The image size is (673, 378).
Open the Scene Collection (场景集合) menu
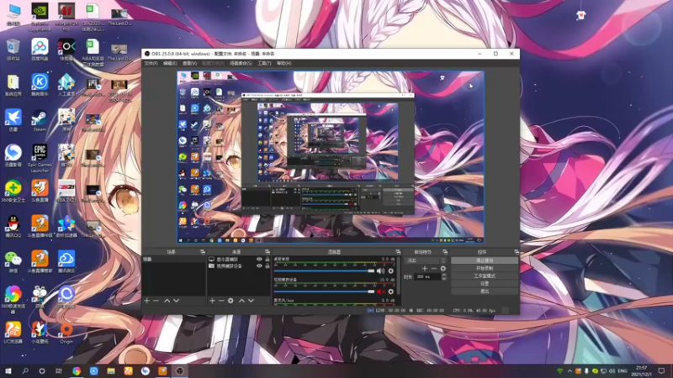241,64
